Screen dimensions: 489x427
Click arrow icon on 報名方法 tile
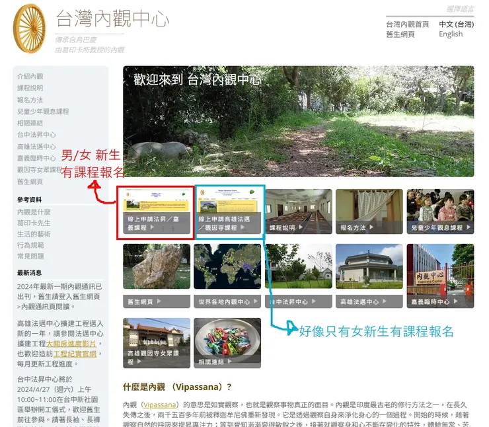371,227
